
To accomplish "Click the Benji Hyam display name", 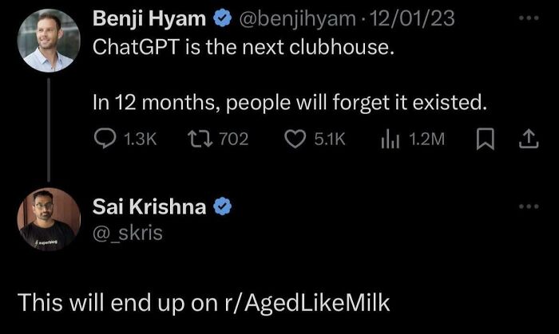I will click(x=148, y=15).
